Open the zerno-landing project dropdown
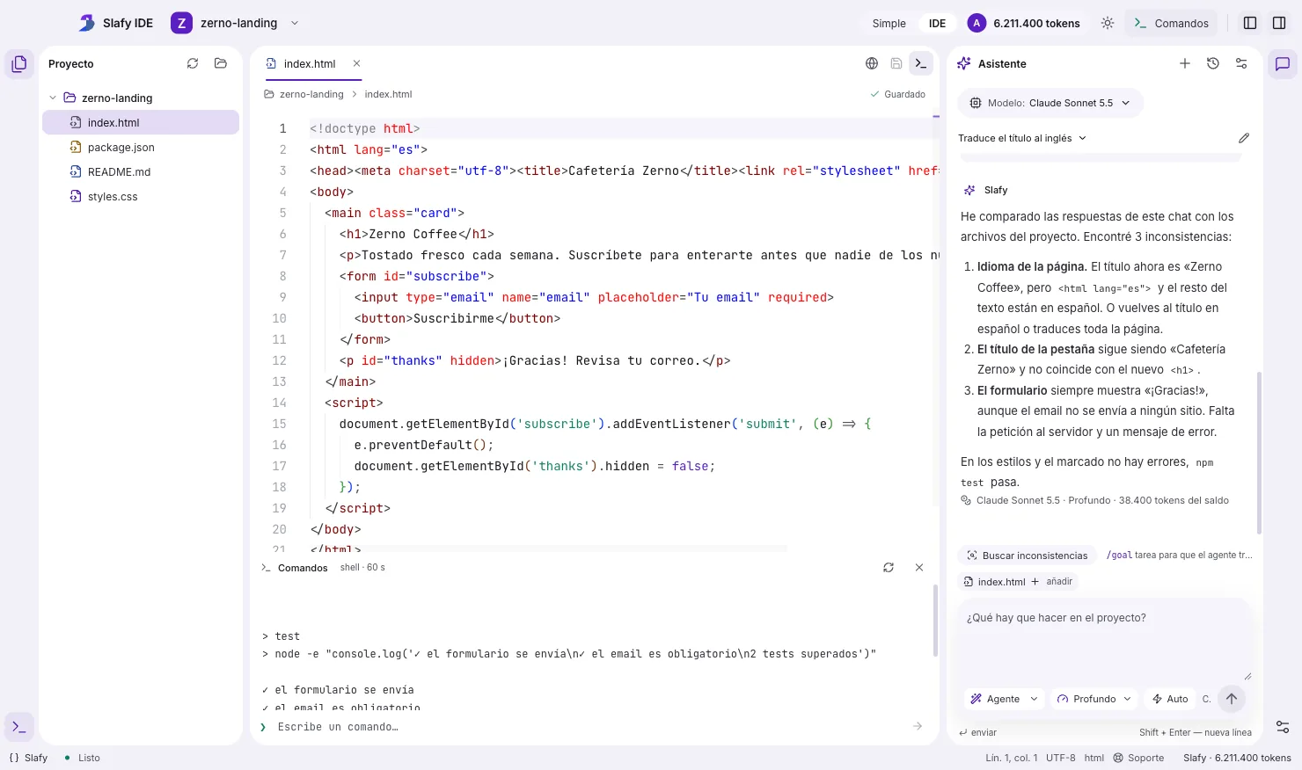Screen dimensions: 1302x770 point(236,24)
